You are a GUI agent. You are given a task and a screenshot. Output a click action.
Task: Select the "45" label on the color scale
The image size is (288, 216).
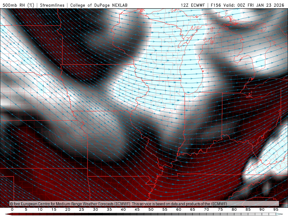pos(137,210)
